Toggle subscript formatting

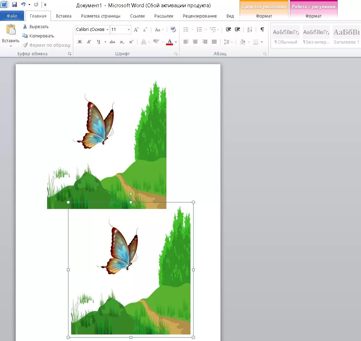(x=122, y=42)
